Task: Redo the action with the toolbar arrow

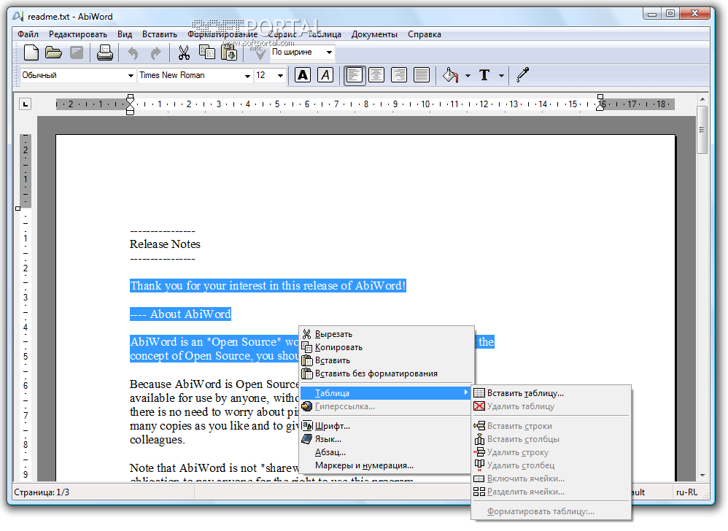Action: 155,53
